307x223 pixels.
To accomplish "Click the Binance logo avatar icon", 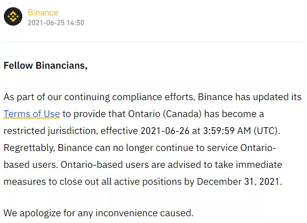I will coord(13,16).
